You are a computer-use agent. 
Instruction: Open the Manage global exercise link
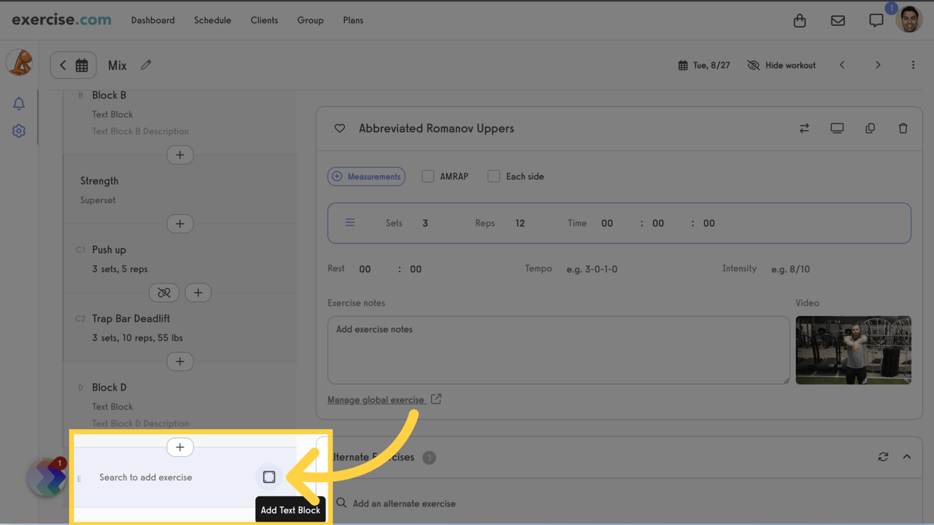tap(378, 399)
